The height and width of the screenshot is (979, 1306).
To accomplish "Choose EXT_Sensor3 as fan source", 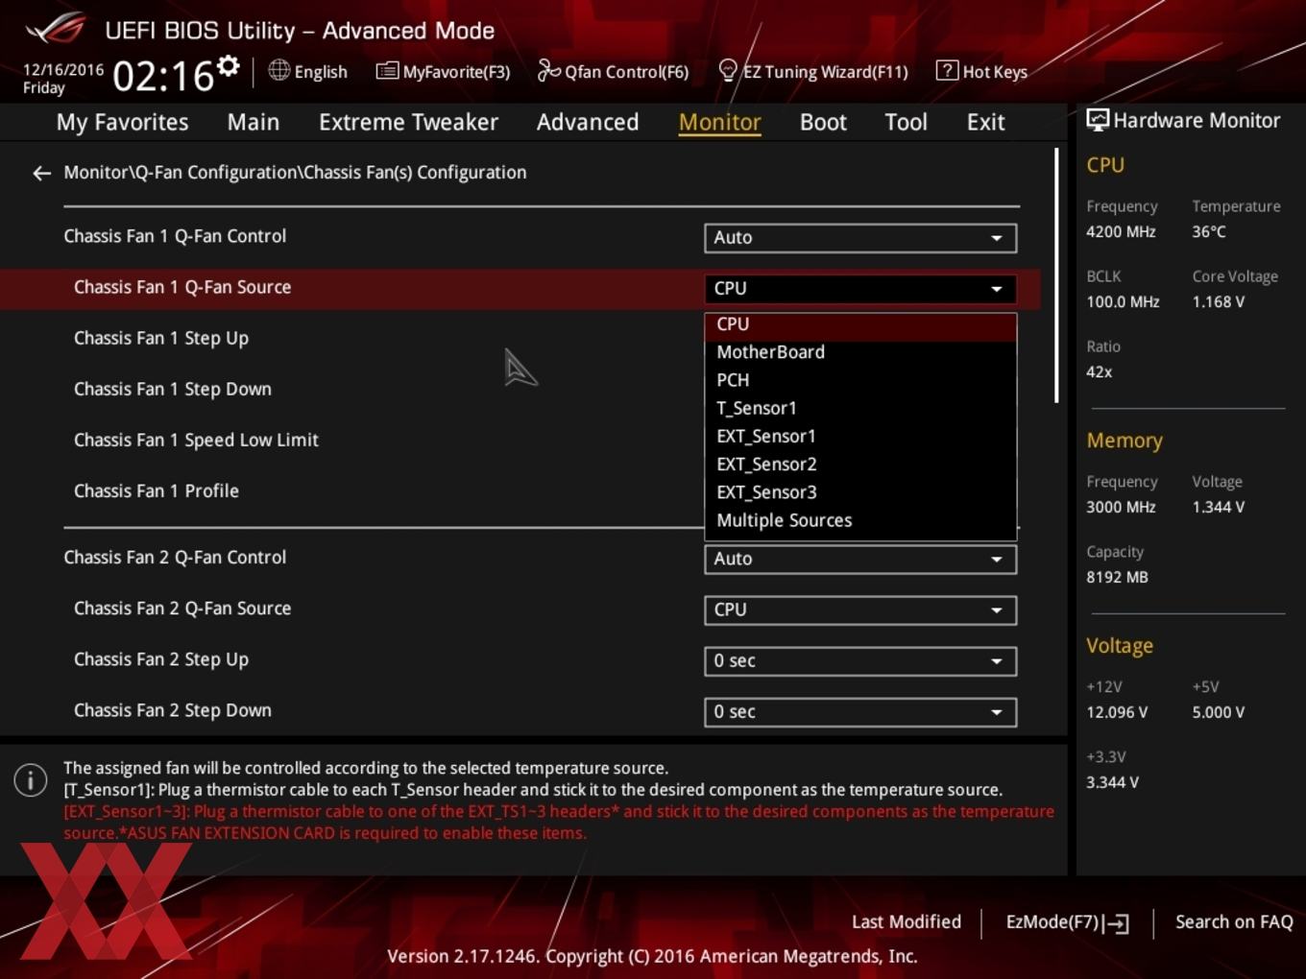I will click(x=860, y=492).
